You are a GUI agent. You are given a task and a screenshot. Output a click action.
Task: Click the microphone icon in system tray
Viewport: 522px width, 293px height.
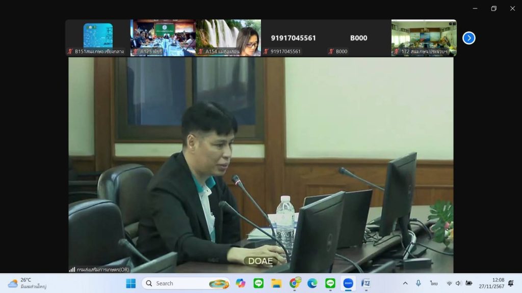tap(419, 283)
